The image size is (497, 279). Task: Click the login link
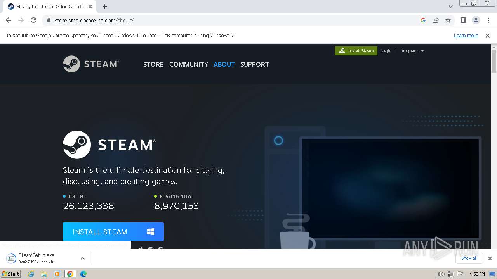[x=386, y=51]
